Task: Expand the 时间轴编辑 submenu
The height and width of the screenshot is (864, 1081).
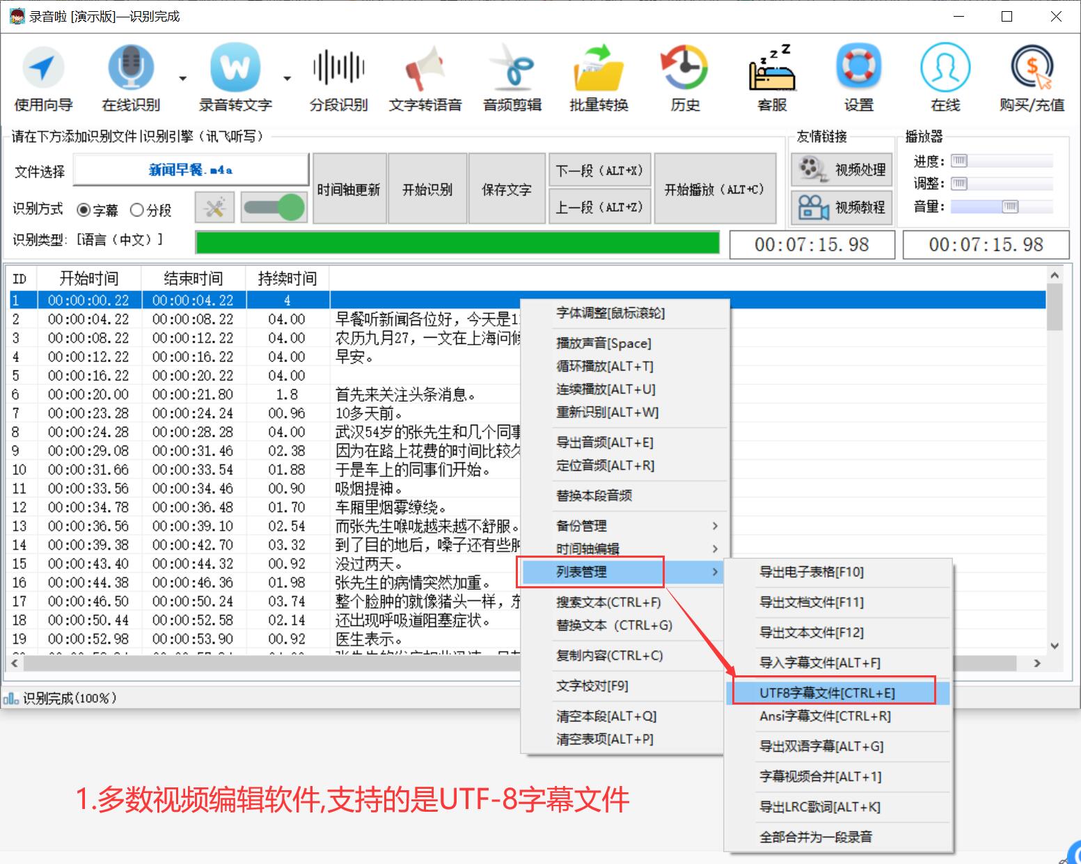Action: (624, 549)
